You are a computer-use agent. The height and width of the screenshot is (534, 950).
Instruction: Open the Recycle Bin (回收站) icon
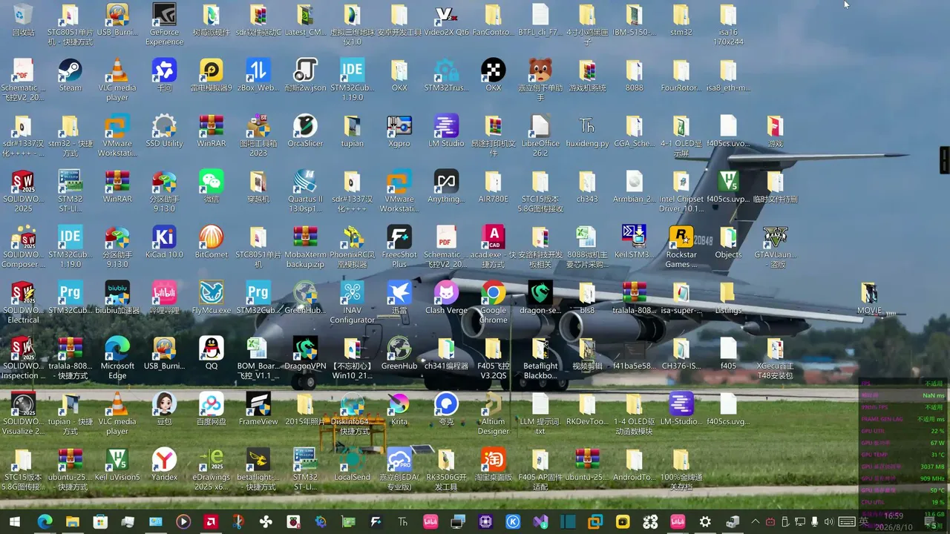[x=23, y=20]
